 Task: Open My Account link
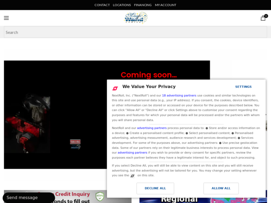click(165, 5)
